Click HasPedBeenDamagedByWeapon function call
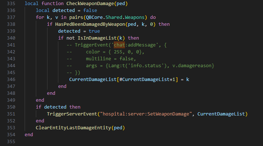Screen dimensions: 263x146 pyautogui.click(x=90, y=24)
